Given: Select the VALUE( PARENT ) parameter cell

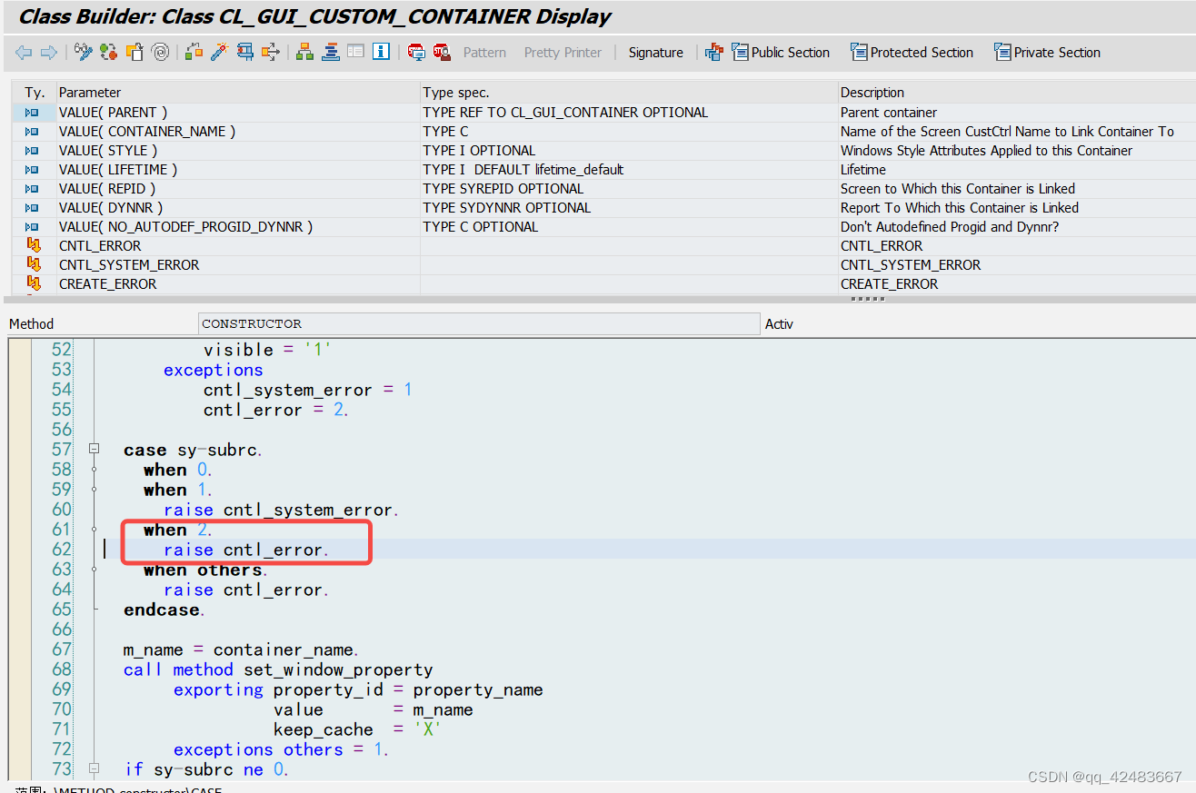Looking at the screenshot, I should pos(238,113).
